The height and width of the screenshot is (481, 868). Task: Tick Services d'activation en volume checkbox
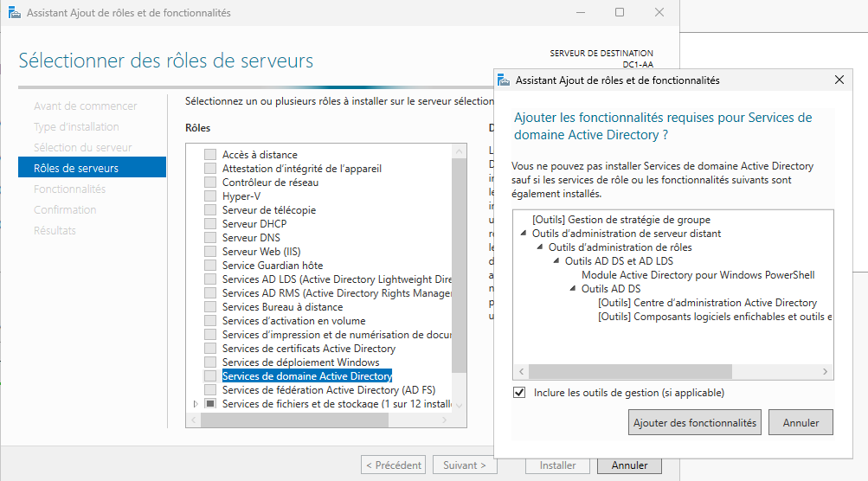click(210, 320)
